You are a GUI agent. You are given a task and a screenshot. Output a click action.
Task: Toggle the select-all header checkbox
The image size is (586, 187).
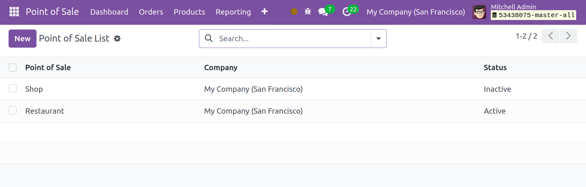[13, 68]
